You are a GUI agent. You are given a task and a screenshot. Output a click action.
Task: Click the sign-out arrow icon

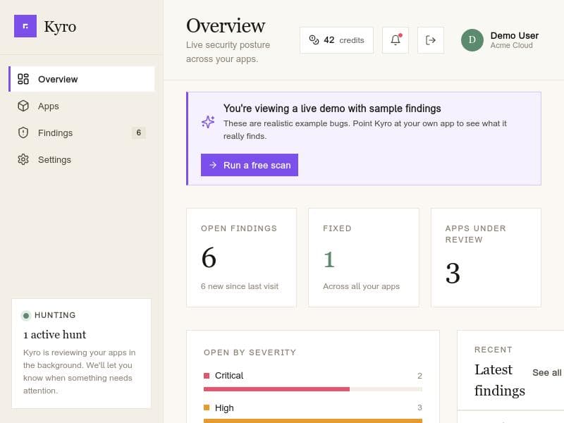(x=431, y=40)
